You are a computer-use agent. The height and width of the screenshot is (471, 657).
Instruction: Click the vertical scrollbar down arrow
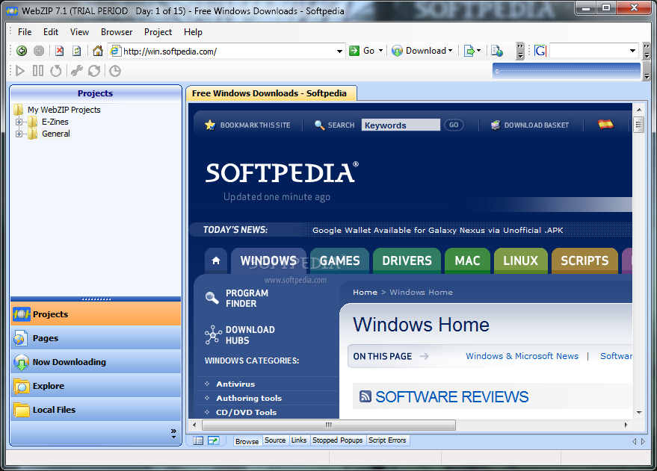[x=639, y=413]
